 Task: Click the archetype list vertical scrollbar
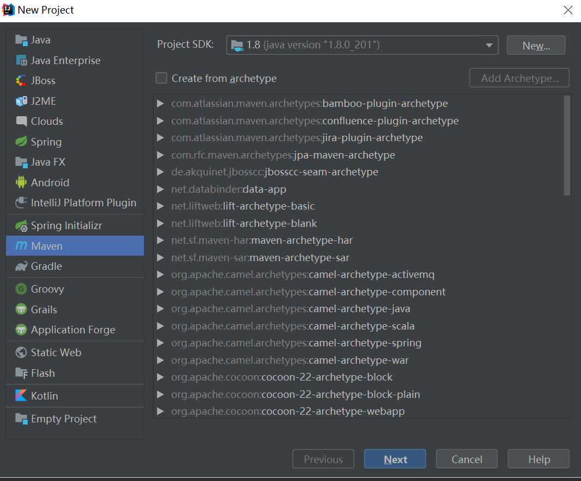pos(567,145)
